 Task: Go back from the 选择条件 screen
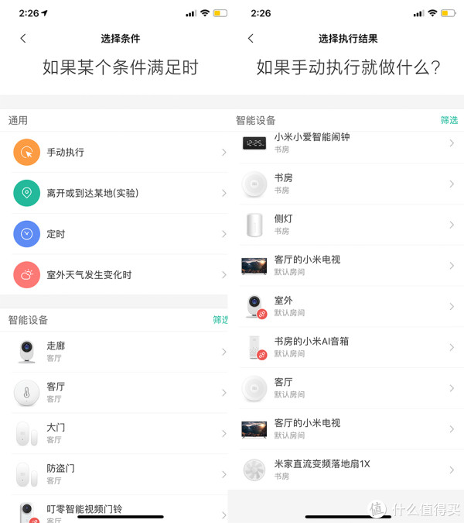[x=23, y=39]
